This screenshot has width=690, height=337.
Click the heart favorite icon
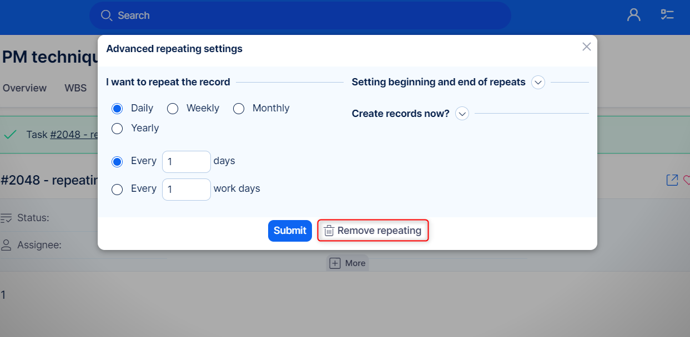pyautogui.click(x=686, y=180)
